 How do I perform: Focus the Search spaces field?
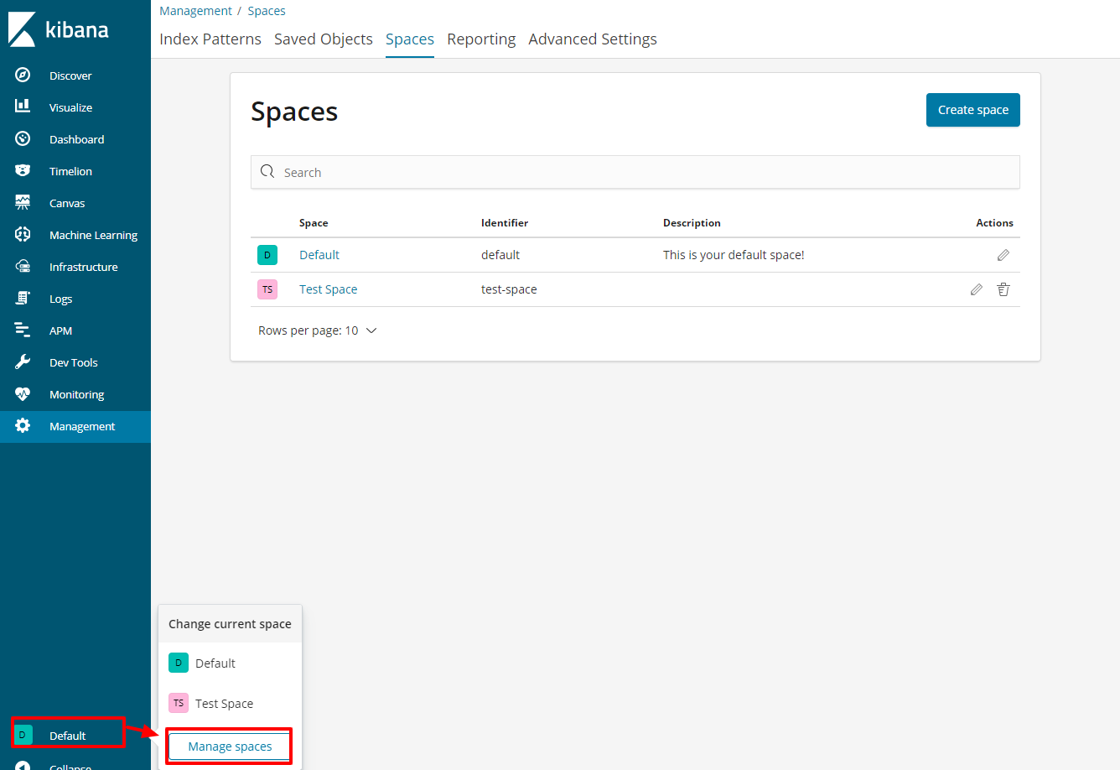click(x=635, y=172)
